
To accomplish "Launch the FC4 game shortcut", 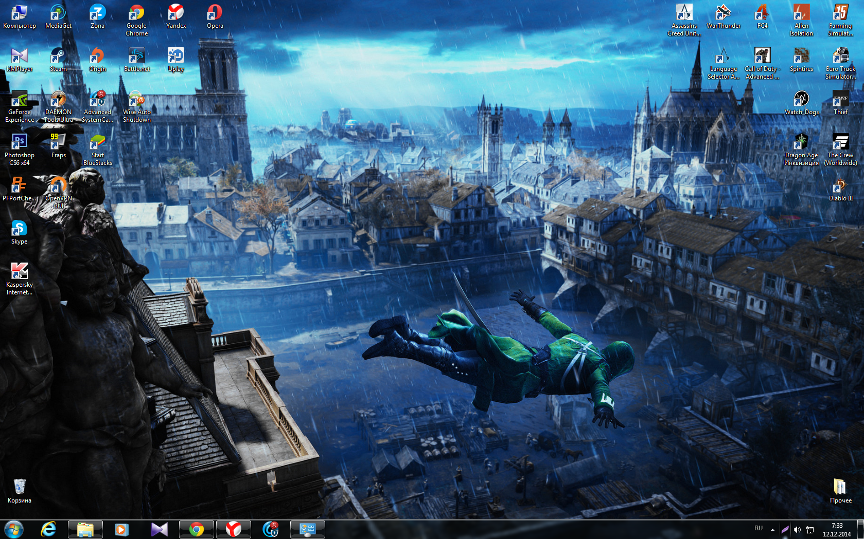I will point(762,16).
